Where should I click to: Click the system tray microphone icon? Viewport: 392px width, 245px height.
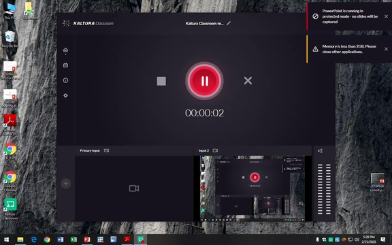pyautogui.click(x=317, y=240)
